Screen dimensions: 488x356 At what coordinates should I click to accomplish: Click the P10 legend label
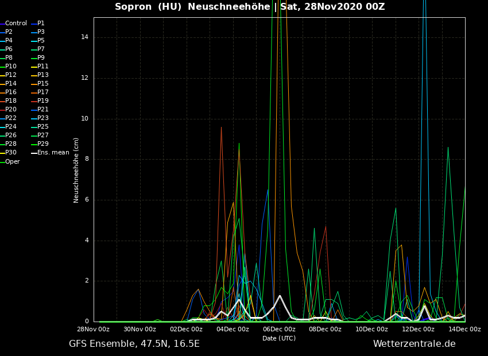tap(11, 67)
